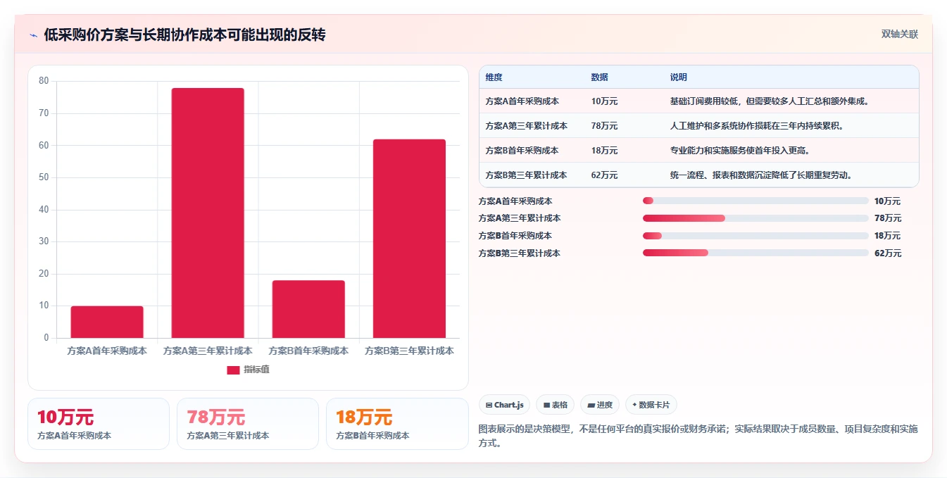947x478 pixels.
Task: Select the 进度 tag chip
Action: coord(600,405)
